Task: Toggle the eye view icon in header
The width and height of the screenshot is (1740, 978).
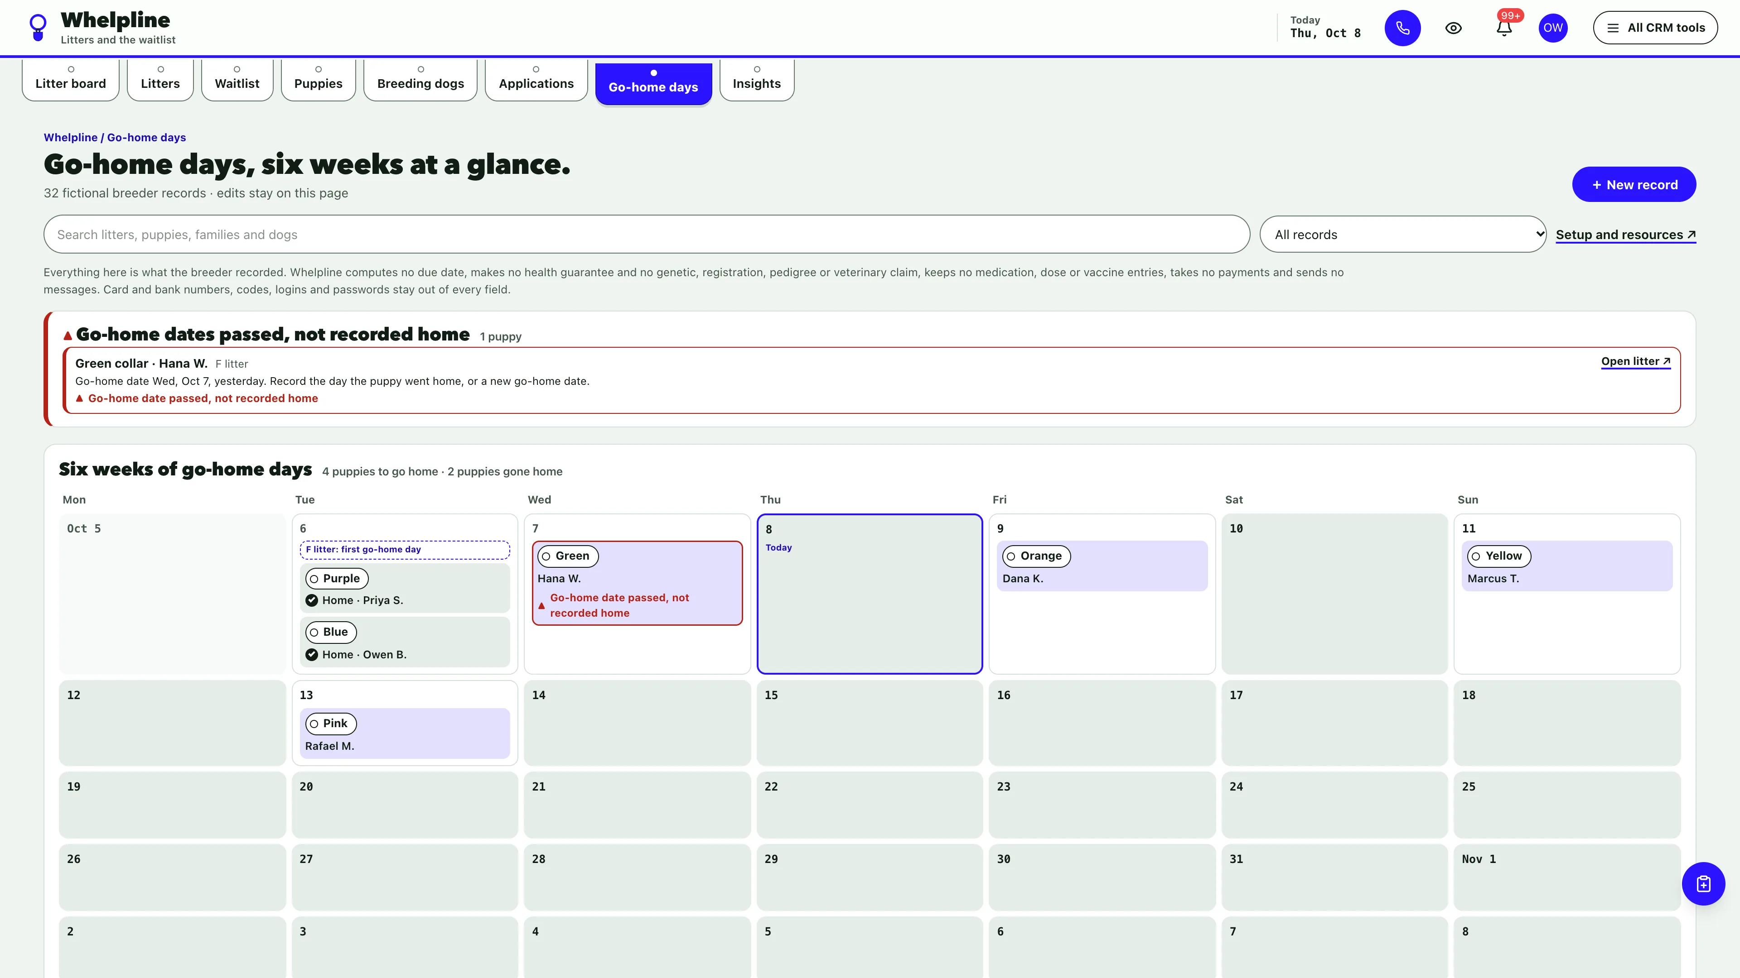Action: pyautogui.click(x=1453, y=28)
